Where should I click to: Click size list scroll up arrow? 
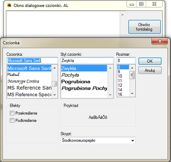132,68
